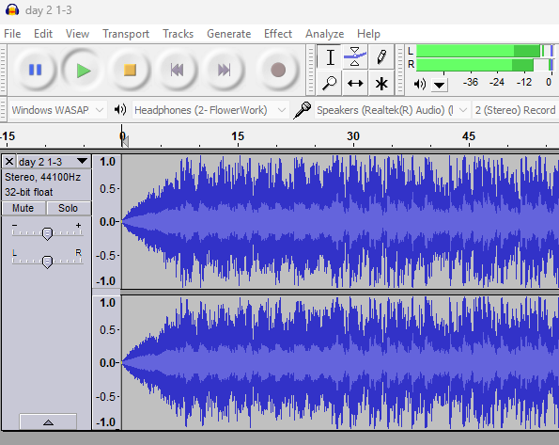Screen dimensions: 559x445
Task: Open the Transport menu
Action: coord(126,34)
